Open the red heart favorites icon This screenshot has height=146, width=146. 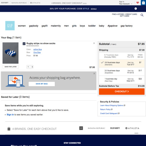click(x=138, y=3)
